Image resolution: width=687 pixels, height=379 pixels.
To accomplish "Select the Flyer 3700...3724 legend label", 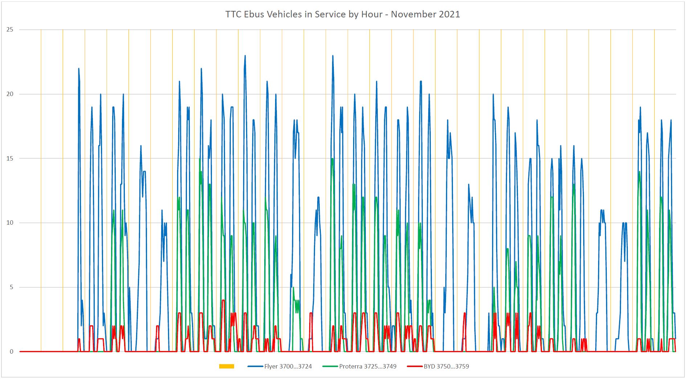I will 288,366.
